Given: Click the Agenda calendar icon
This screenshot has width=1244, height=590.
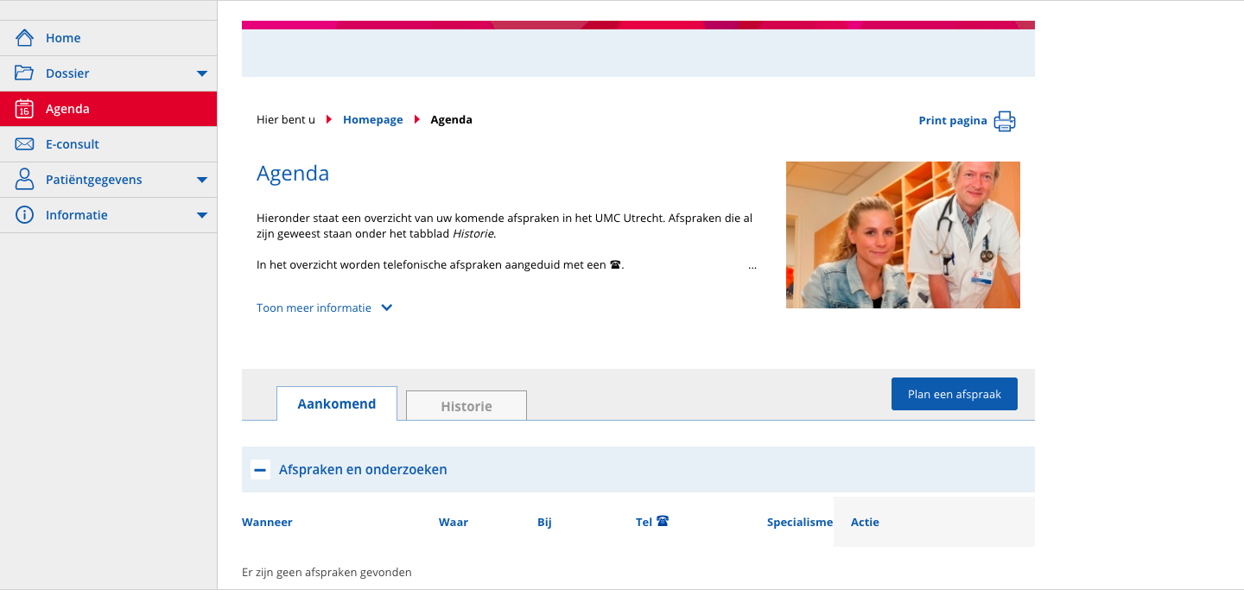Looking at the screenshot, I should [24, 109].
